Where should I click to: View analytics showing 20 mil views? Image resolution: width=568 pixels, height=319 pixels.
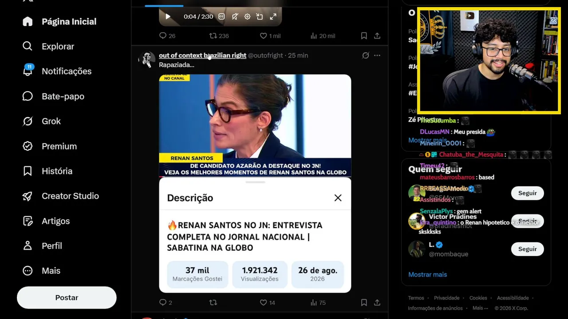click(323, 36)
